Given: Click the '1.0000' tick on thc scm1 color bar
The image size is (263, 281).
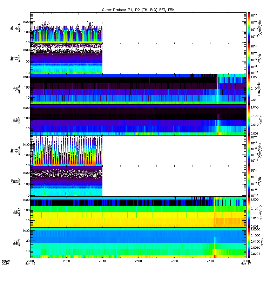Looking at the screenshot, I should pos(255,229).
